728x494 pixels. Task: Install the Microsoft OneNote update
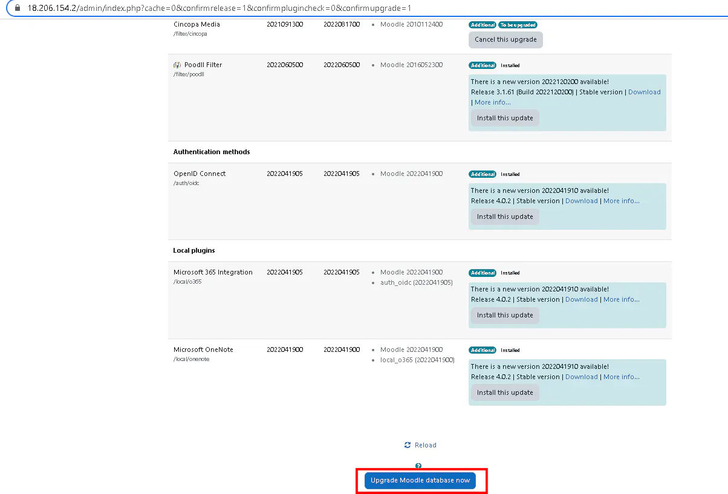point(505,392)
